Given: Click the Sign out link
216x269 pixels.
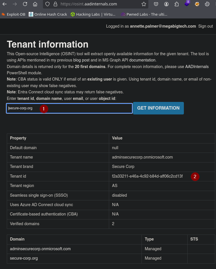Looking at the screenshot, I should [x=205, y=26].
